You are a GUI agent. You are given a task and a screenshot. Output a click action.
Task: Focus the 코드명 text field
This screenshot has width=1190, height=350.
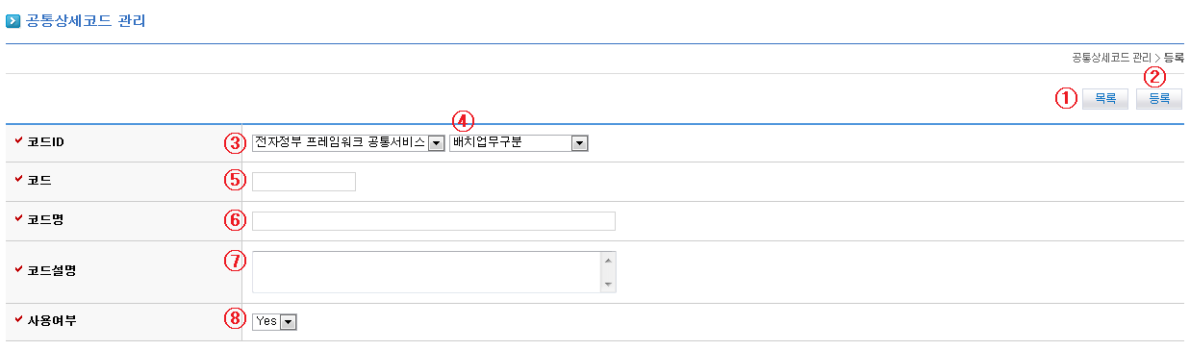coord(434,221)
